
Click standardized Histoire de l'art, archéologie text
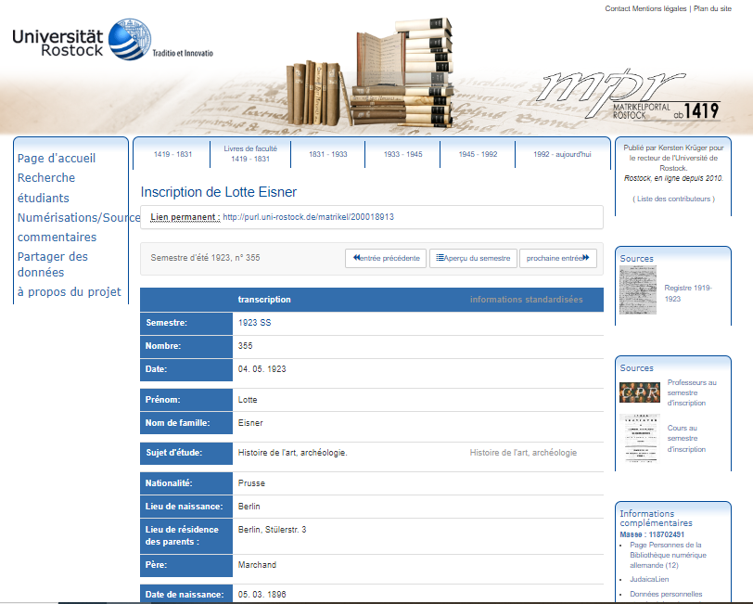click(523, 453)
